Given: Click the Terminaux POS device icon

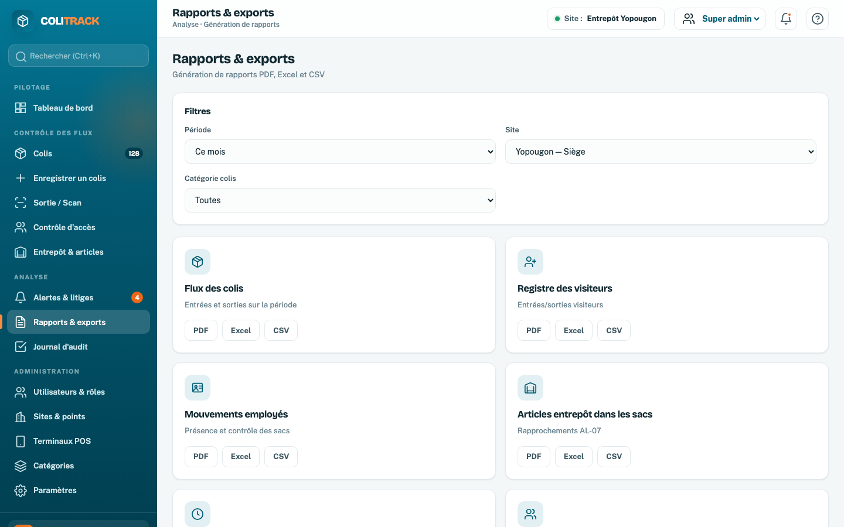Looking at the screenshot, I should pos(21,441).
